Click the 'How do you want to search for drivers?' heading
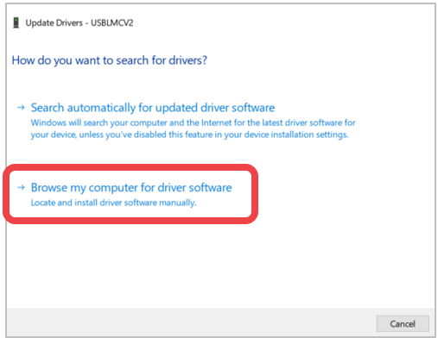The image size is (438, 338). [x=110, y=60]
